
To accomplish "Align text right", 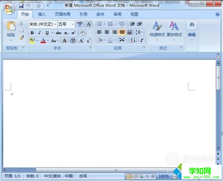I will click(x=114, y=32).
